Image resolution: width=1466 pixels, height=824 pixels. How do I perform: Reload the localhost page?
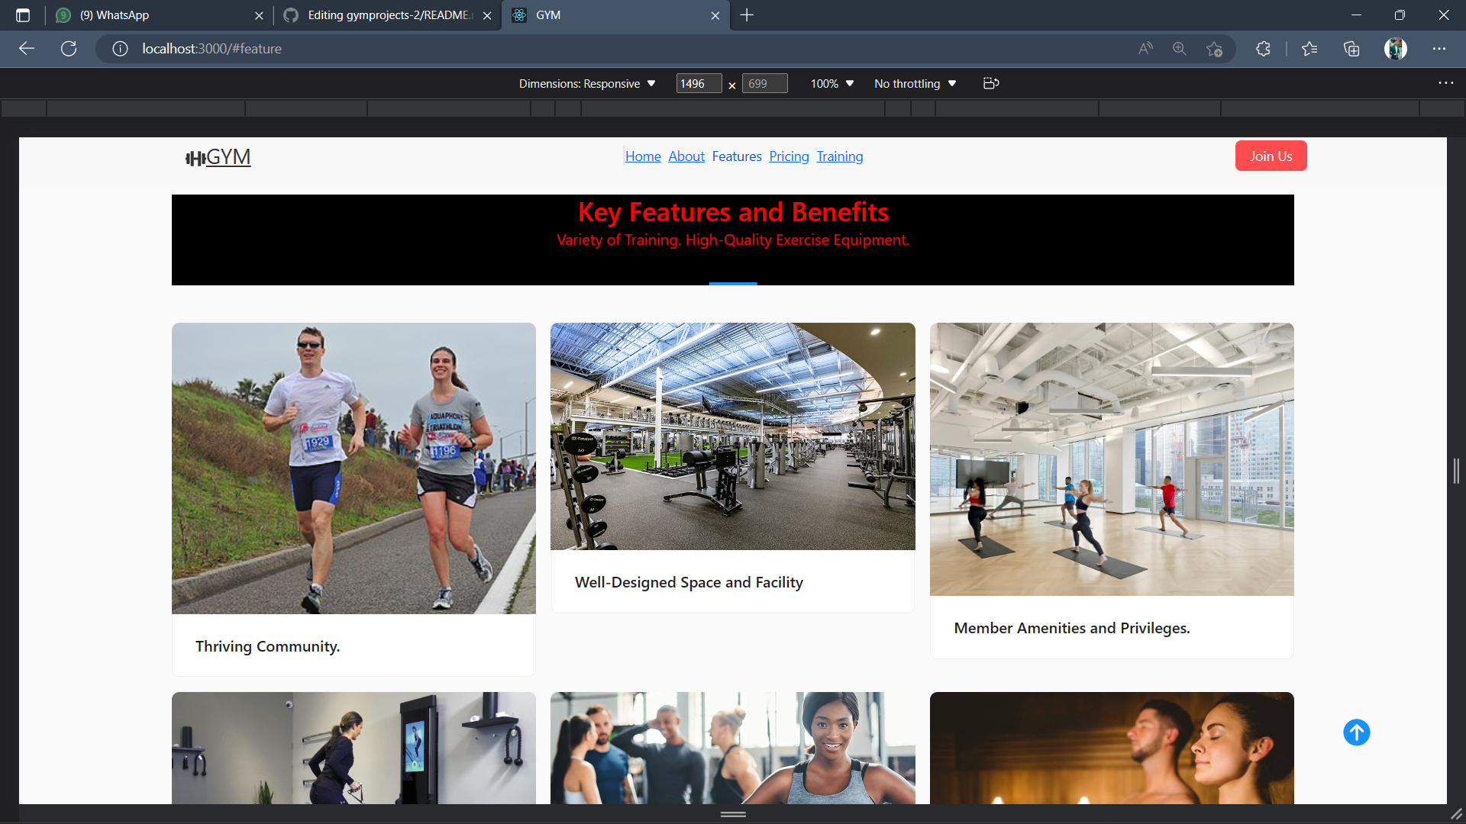(69, 48)
